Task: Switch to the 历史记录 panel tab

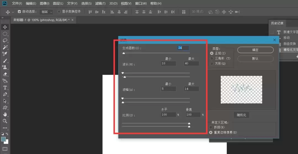Action: pyautogui.click(x=277, y=23)
